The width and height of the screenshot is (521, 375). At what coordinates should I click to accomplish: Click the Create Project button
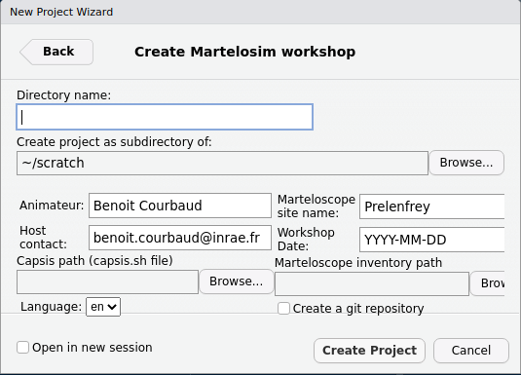[x=369, y=351]
